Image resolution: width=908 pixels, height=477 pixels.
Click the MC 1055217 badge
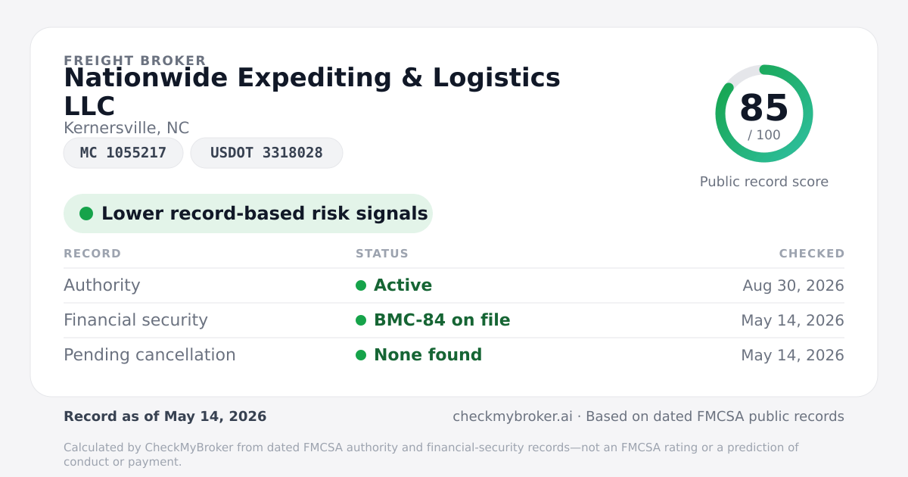coord(123,153)
